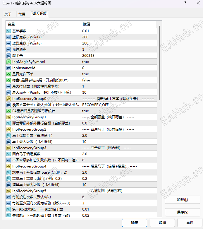The height and width of the screenshot is (229, 203).
Task: Click the integer icon beside 马丁最大级数
Action: pos(8,141)
